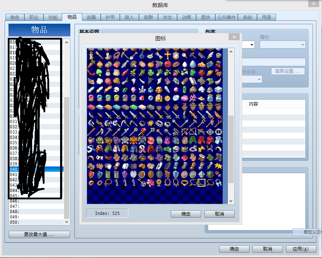Image resolution: width=322 pixels, height=258 pixels.
Task: Pick the silver fish icon
Action: click(x=125, y=64)
